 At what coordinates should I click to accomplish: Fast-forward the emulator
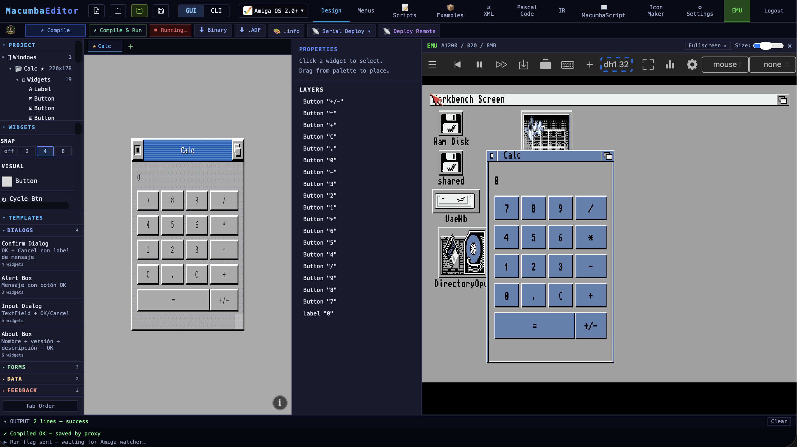(501, 64)
